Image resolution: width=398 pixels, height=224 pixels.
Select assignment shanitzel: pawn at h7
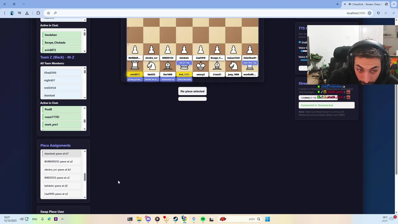pyautogui.click(x=62, y=154)
